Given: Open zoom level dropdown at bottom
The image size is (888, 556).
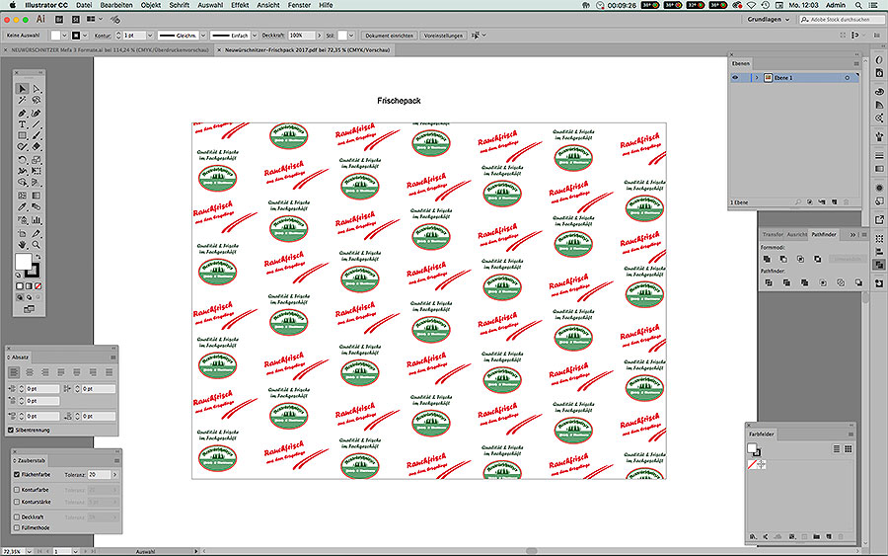Looking at the screenshot, I should coord(28,551).
